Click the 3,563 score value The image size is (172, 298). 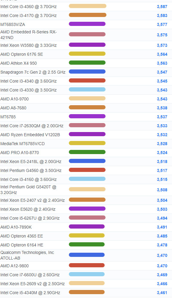(162, 63)
